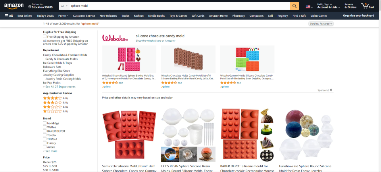Check the BAKER DEPOT brand filter
381x172 pixels.
point(45,131)
